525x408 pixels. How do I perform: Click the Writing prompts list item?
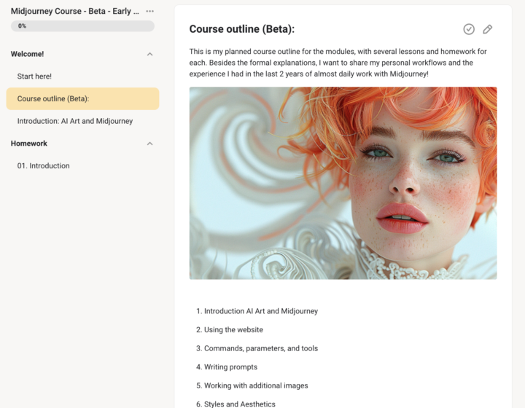[x=230, y=367]
